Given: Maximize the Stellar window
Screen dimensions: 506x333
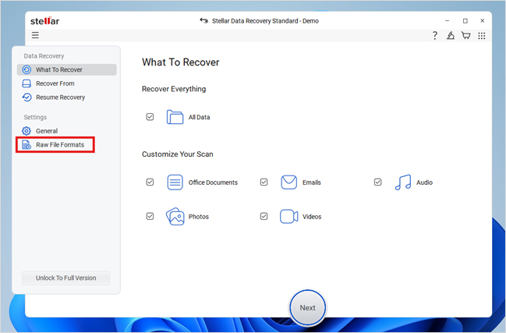Looking at the screenshot, I should coord(465,20).
